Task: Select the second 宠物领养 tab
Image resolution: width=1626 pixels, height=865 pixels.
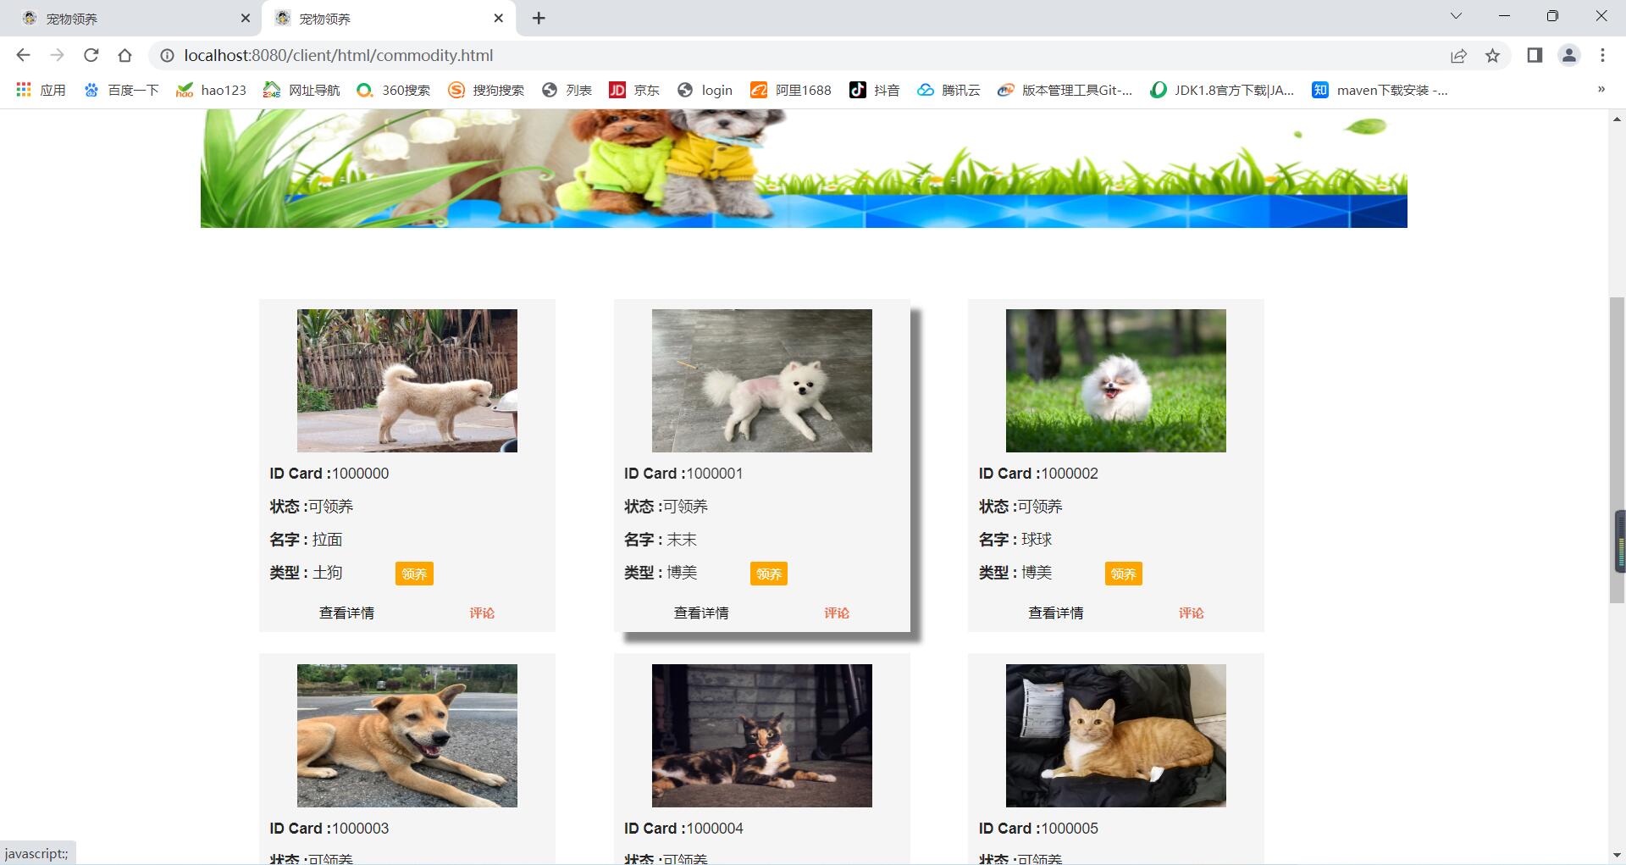Action: tap(390, 18)
